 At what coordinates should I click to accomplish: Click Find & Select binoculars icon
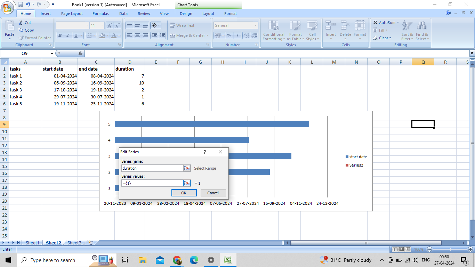click(422, 25)
